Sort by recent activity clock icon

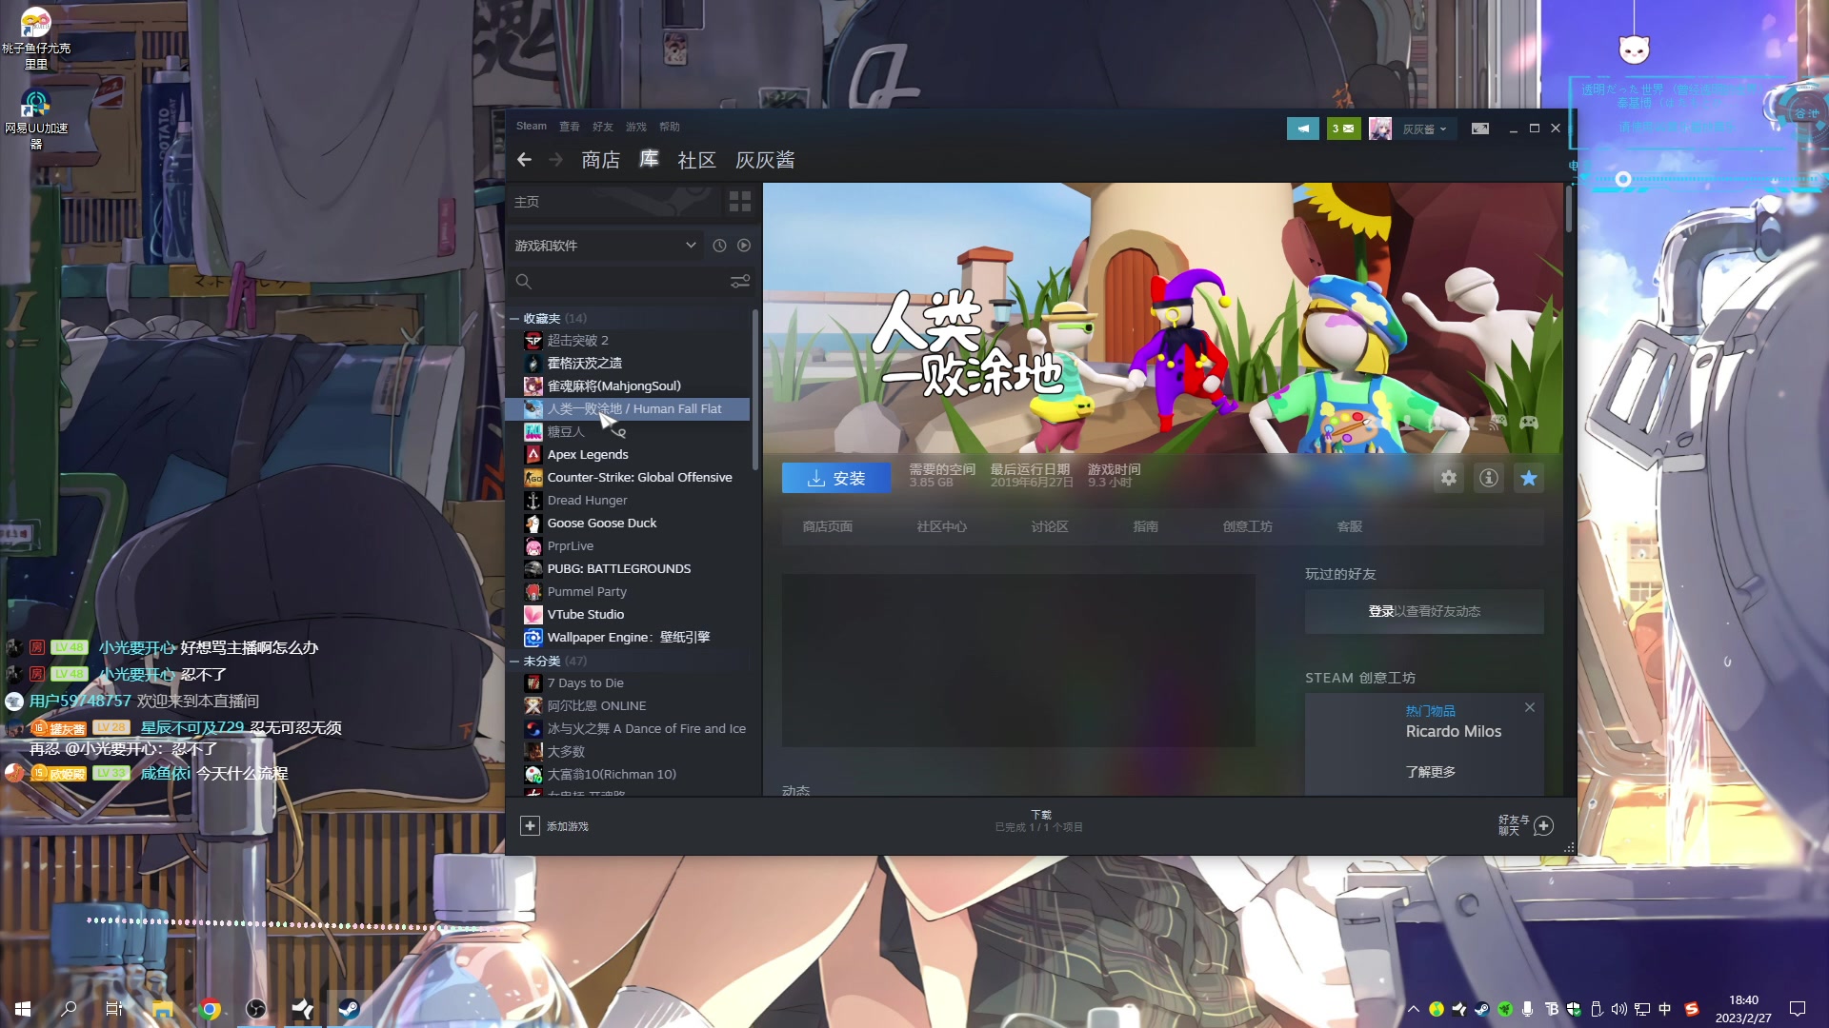point(719,246)
